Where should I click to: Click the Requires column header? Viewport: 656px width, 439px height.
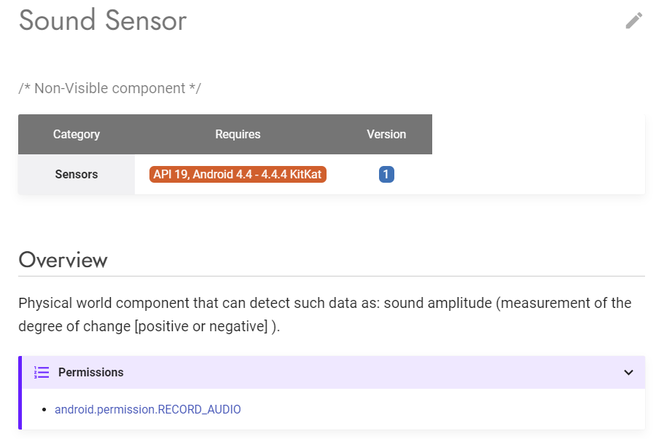coord(238,134)
